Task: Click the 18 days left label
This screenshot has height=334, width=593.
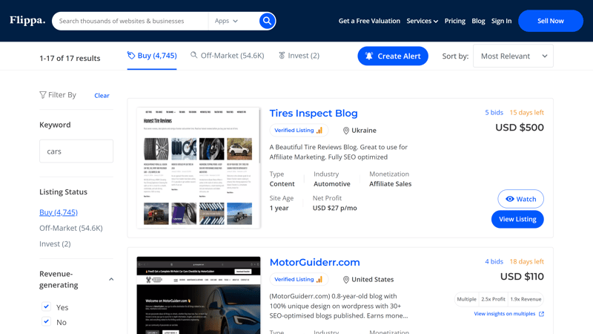Action: click(526, 262)
